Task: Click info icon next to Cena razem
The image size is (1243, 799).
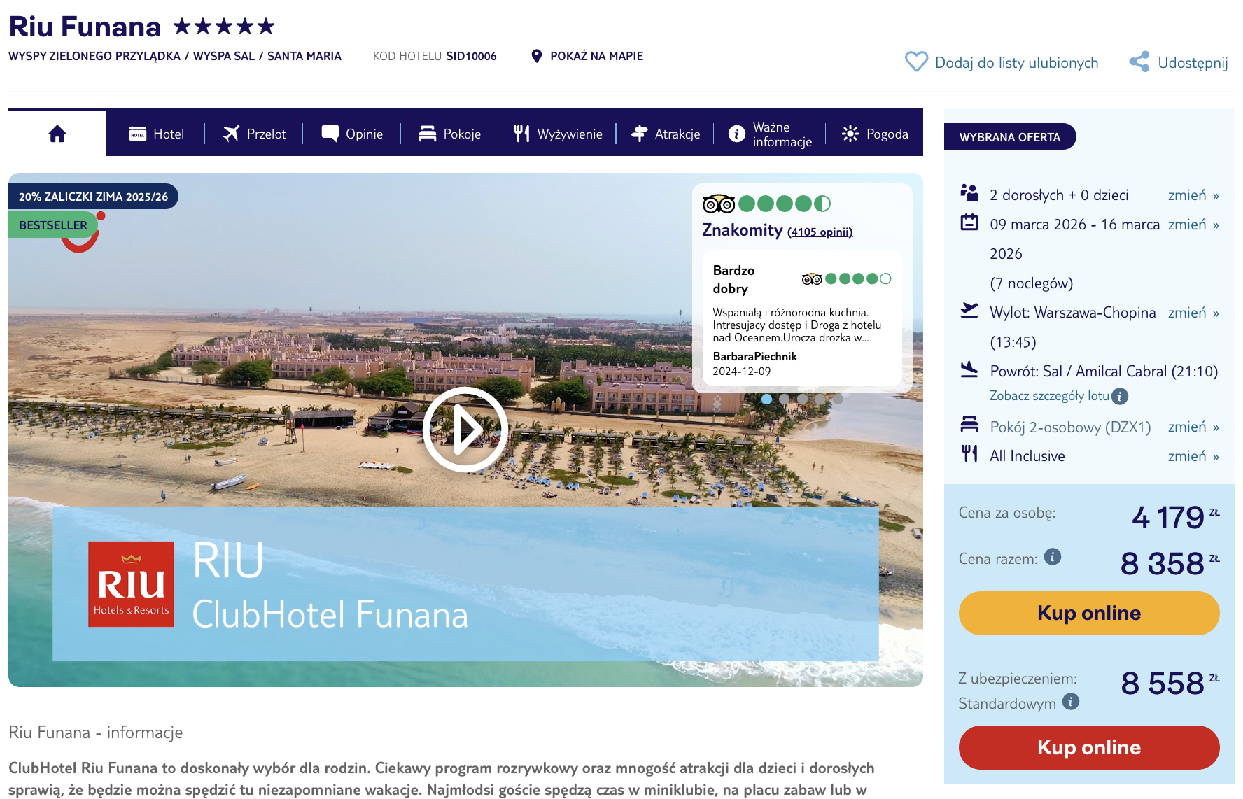Action: click(1053, 557)
